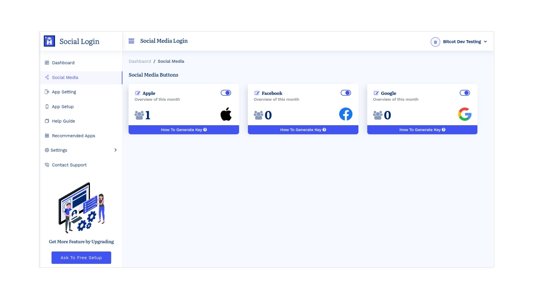Turn off the Google login toggle
533x299 pixels.
point(465,93)
